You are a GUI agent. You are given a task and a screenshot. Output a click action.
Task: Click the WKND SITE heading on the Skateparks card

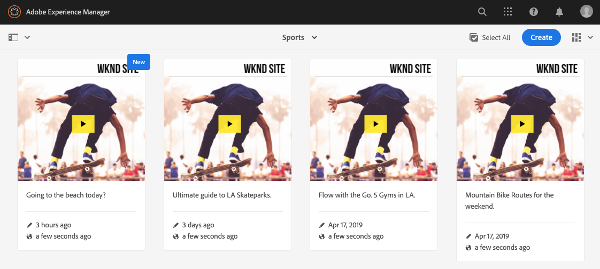click(x=264, y=69)
